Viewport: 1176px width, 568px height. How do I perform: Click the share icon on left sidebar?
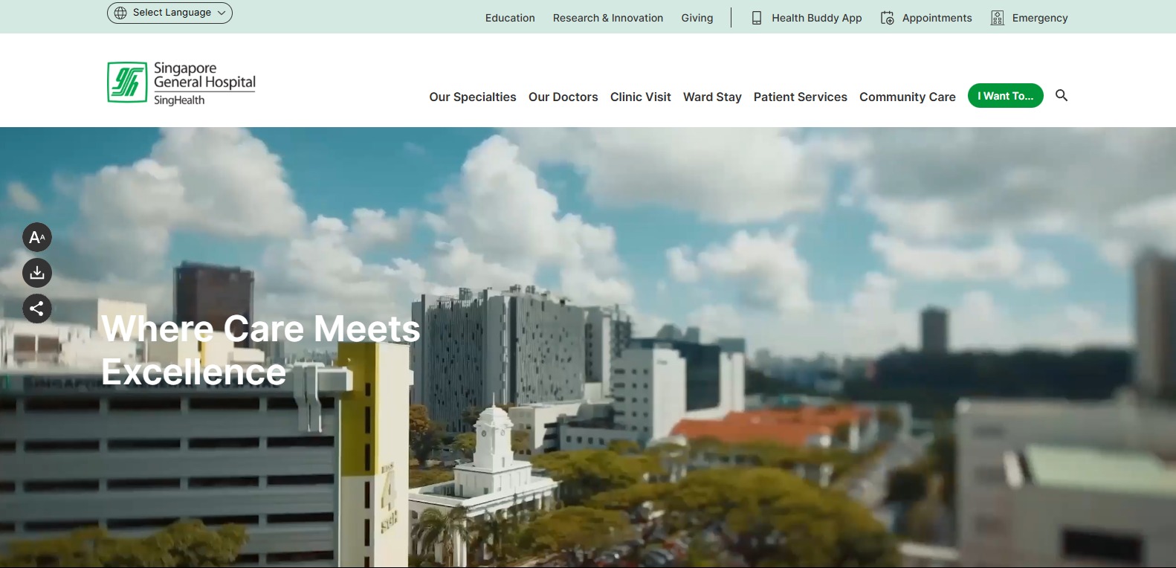click(x=37, y=309)
